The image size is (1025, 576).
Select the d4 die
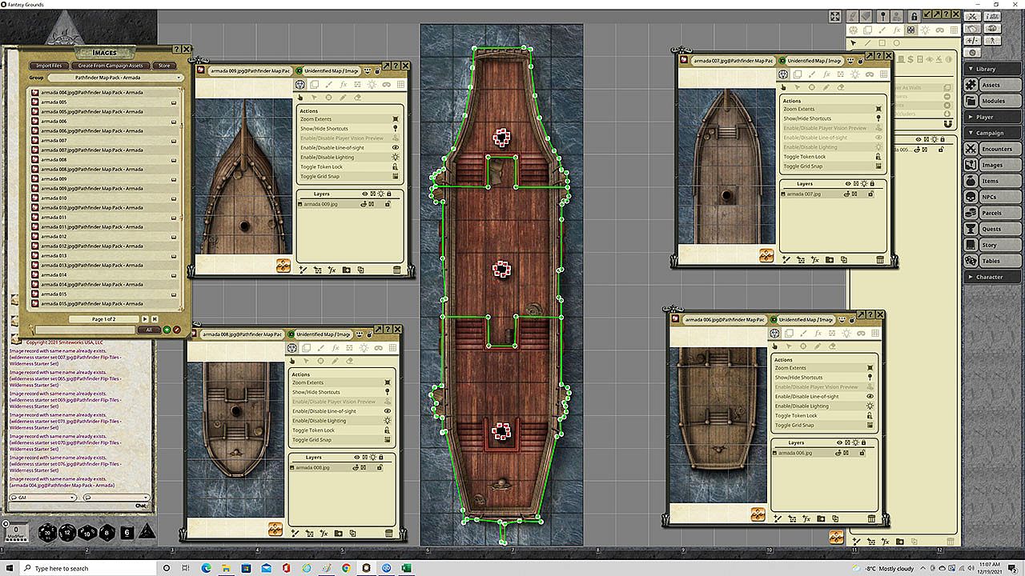[x=147, y=532]
